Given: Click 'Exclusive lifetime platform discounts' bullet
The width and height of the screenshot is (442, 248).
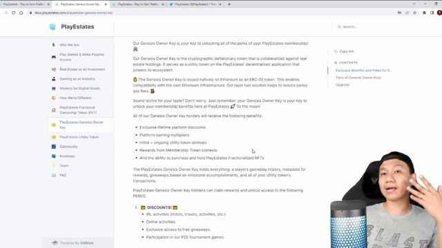Looking at the screenshot, I should 173,127.
